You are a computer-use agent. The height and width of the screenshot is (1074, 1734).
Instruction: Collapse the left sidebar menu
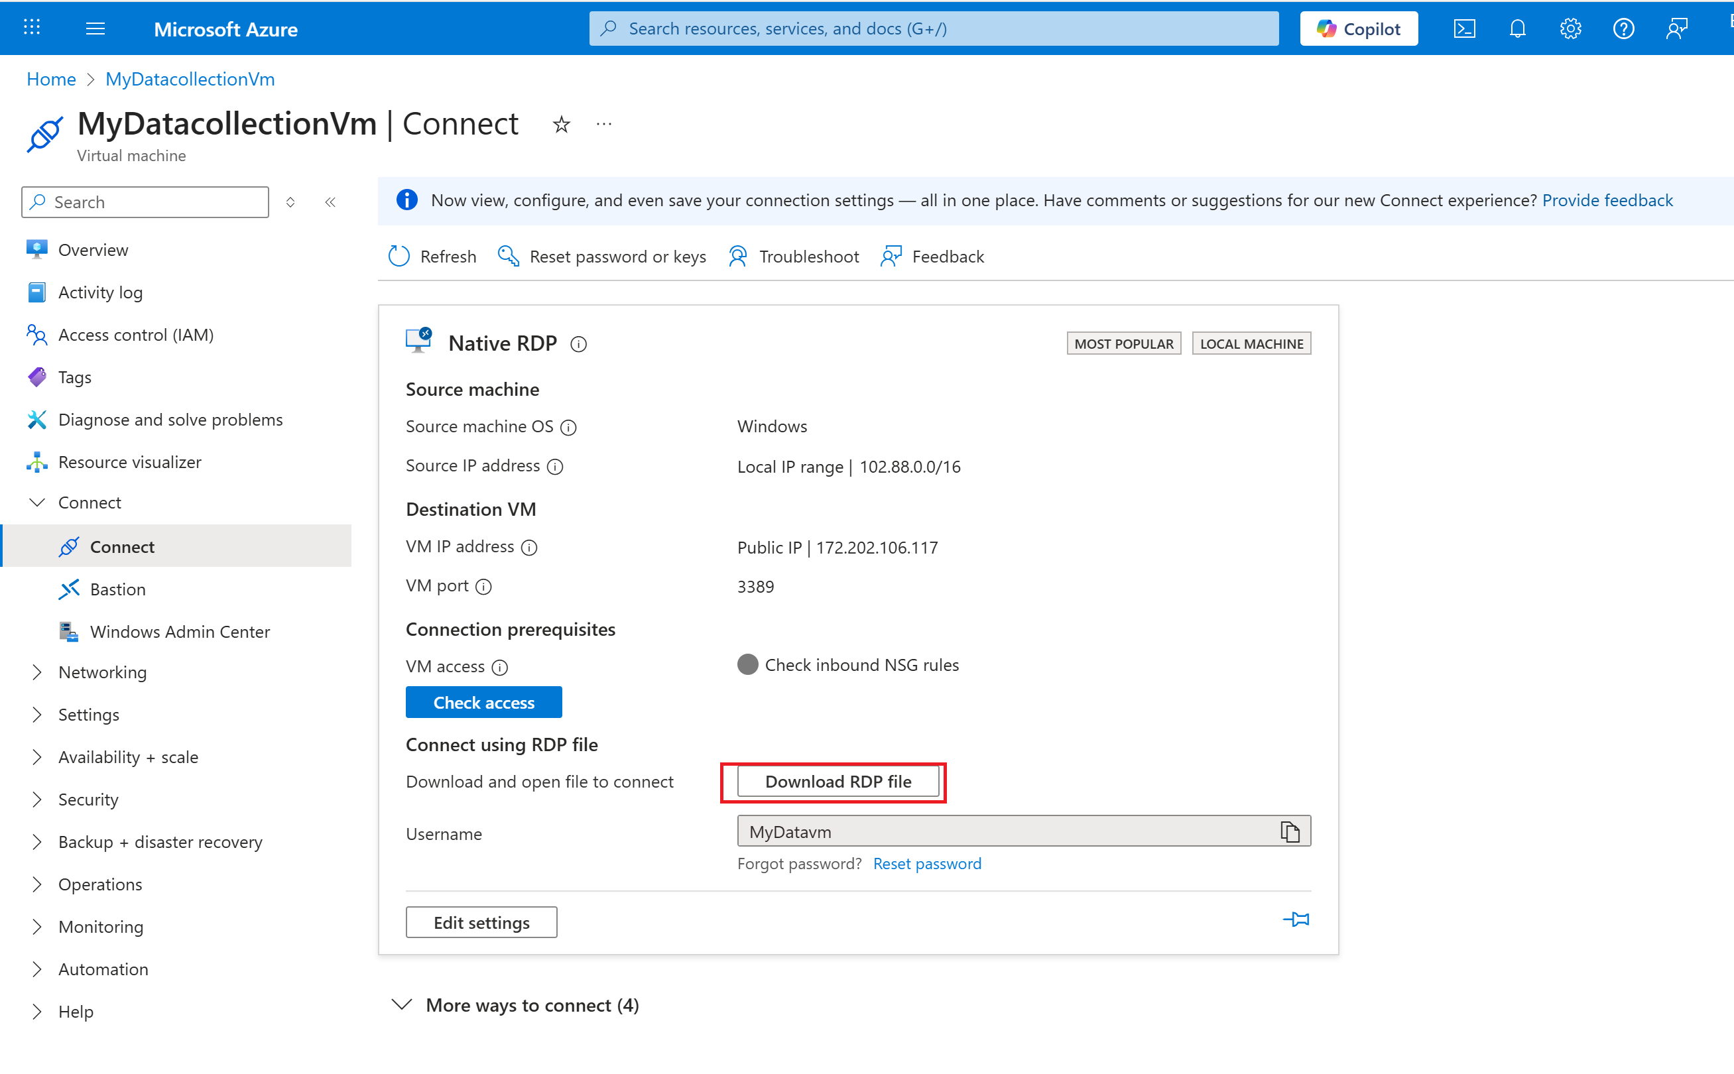click(330, 202)
